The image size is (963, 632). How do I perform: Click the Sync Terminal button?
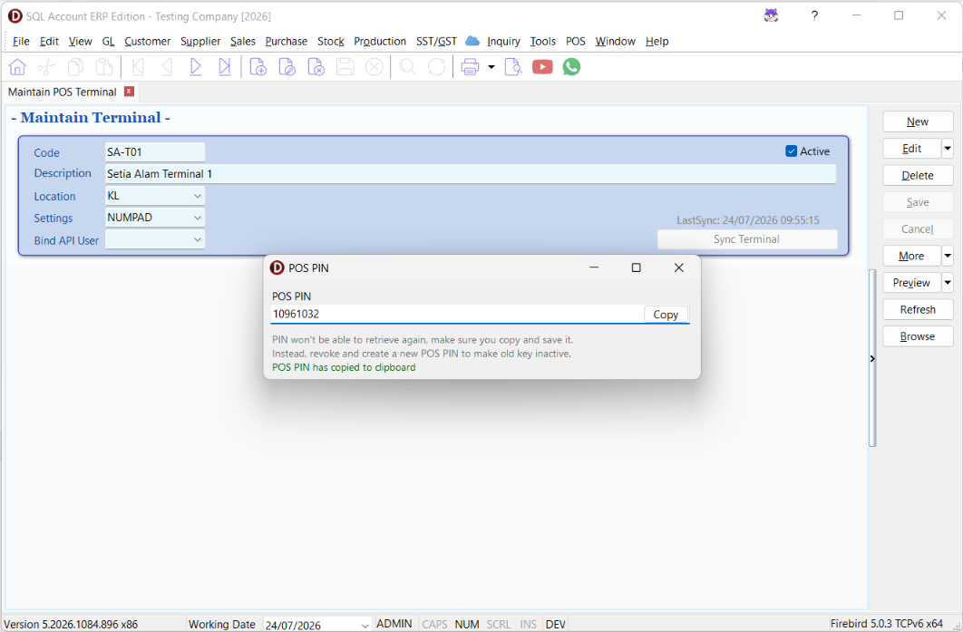[x=747, y=239]
